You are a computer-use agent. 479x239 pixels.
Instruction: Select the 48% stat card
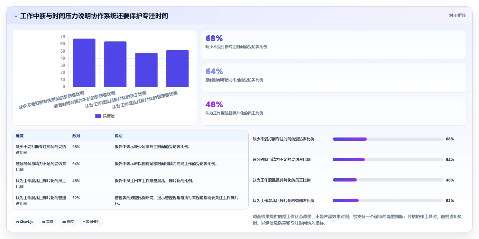[x=334, y=111]
